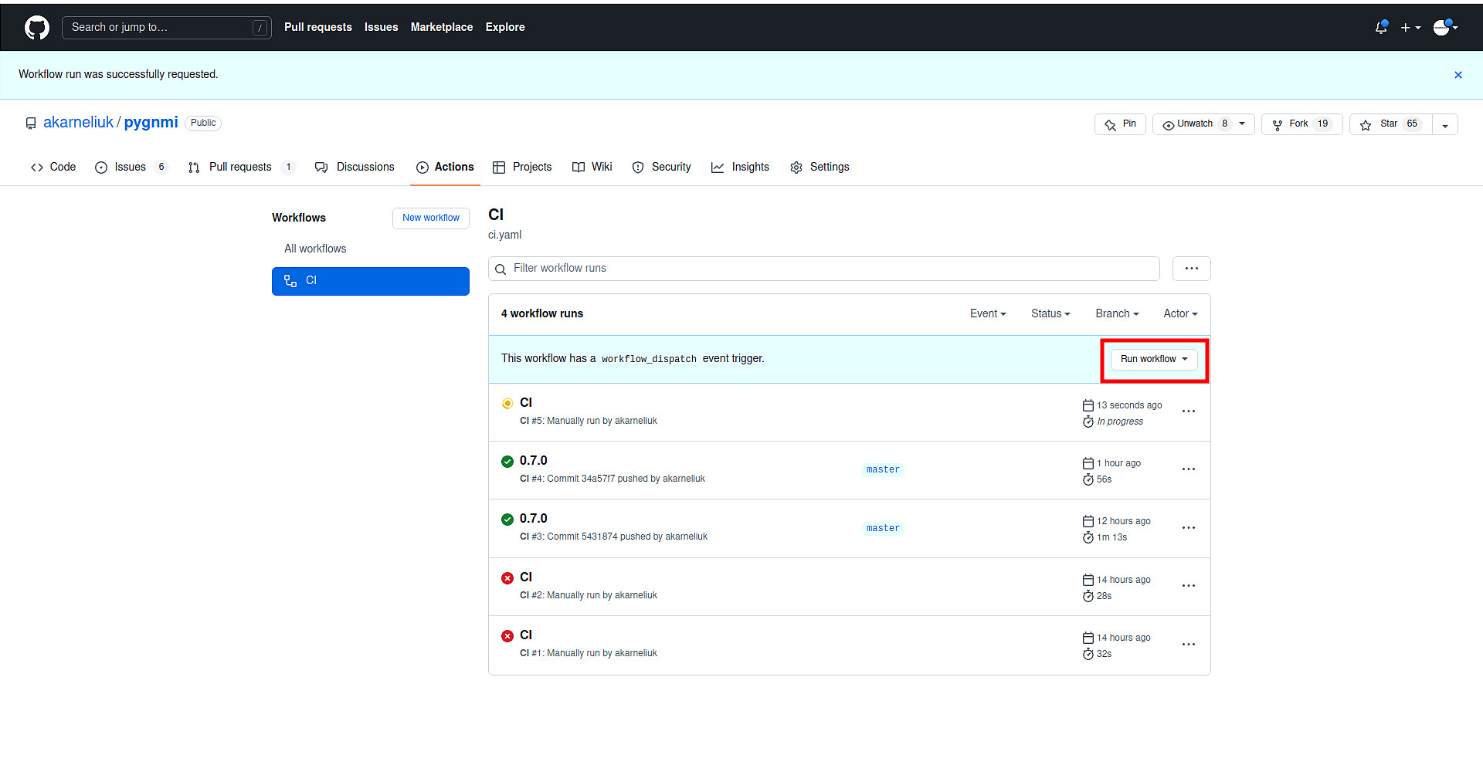The height and width of the screenshot is (772, 1483).
Task: Expand the Unwatch options arrow
Action: 1241,124
